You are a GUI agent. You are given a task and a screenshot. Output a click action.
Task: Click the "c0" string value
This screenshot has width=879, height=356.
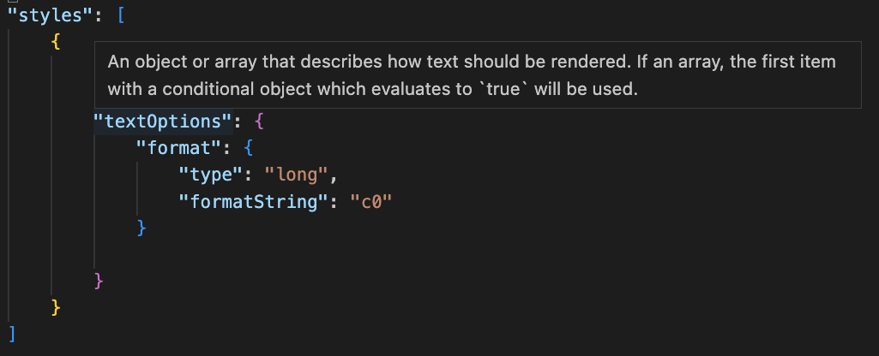[x=371, y=201]
